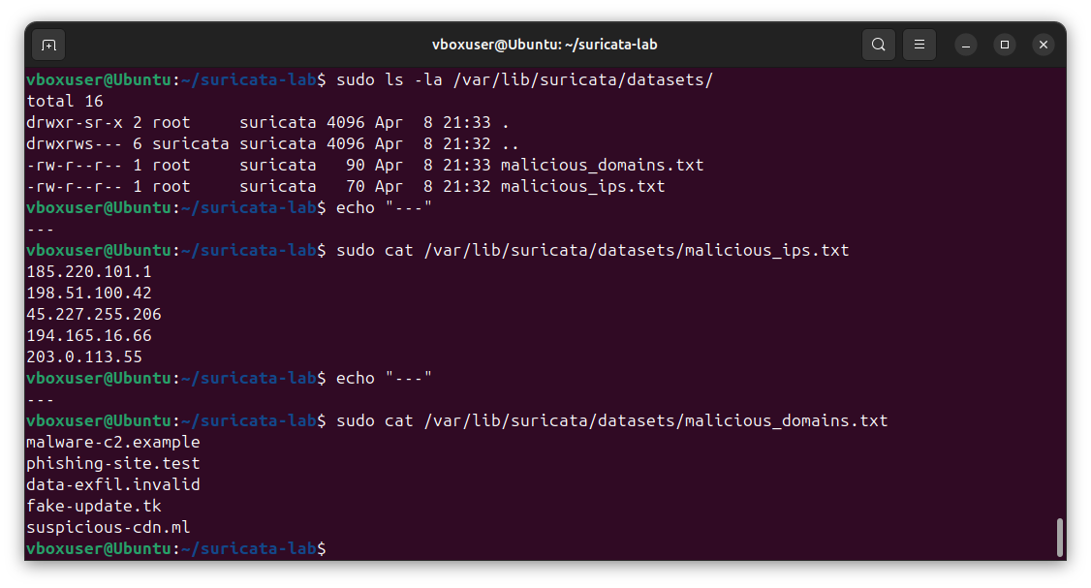The width and height of the screenshot is (1091, 588).
Task: Select the domain suspicious-cdn.ml
Action: click(108, 526)
